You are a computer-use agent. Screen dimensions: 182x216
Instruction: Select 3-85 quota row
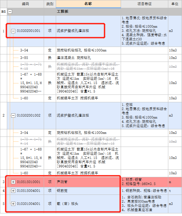point(24,58)
